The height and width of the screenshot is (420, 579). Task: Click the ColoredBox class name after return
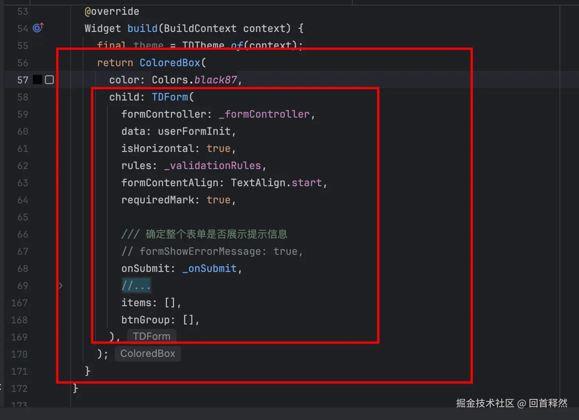[x=170, y=63]
